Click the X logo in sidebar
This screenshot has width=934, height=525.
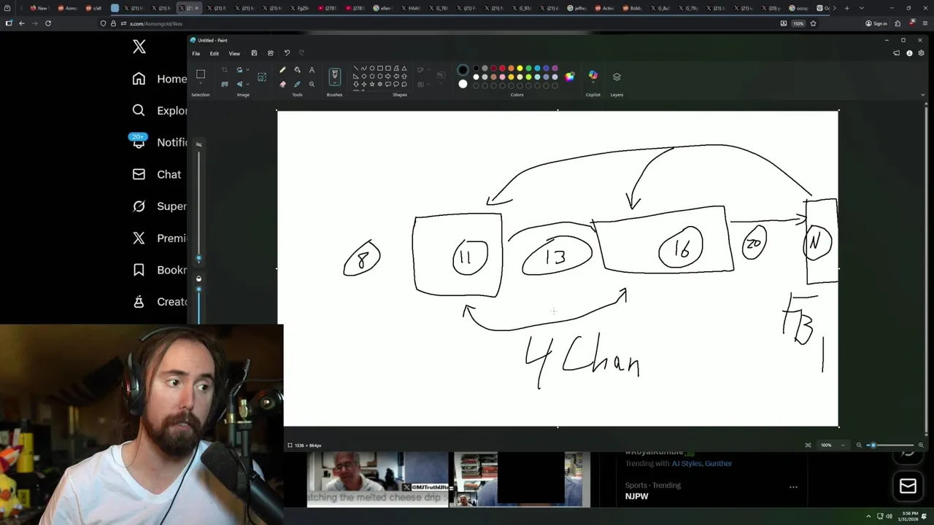point(139,47)
